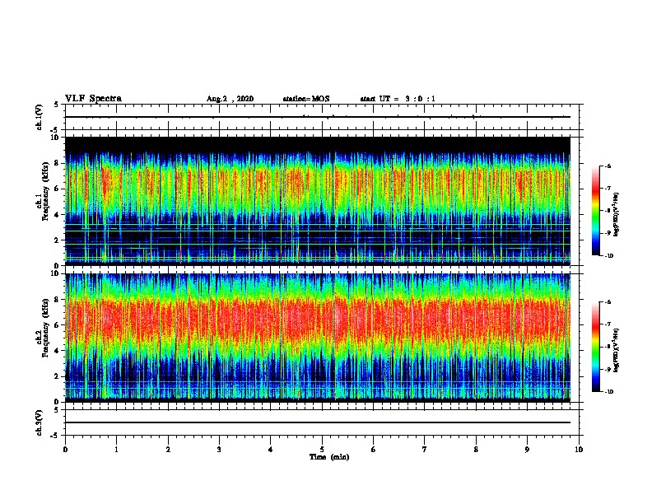This screenshot has height=504, width=652.
Task: Click the 8 kHz tick label on ch.2 axis
Action: [x=57, y=300]
